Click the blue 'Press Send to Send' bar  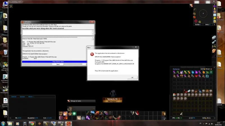click(55, 62)
